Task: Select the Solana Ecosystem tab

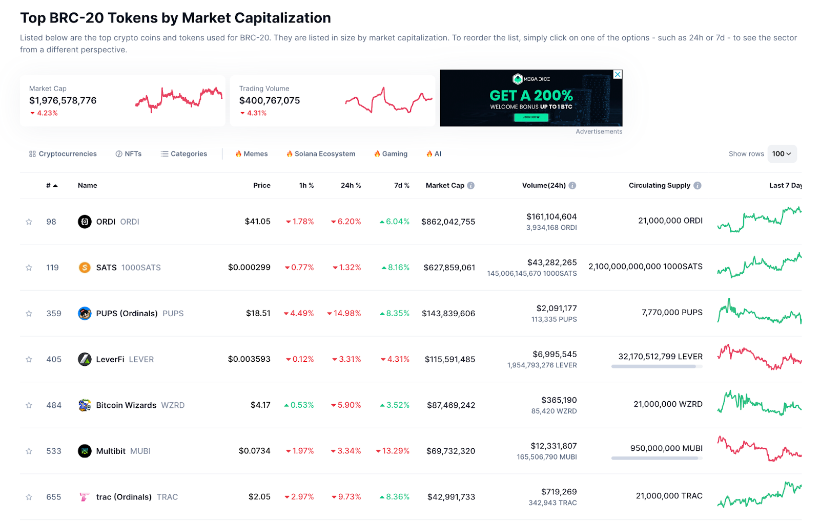Action: [x=320, y=154]
